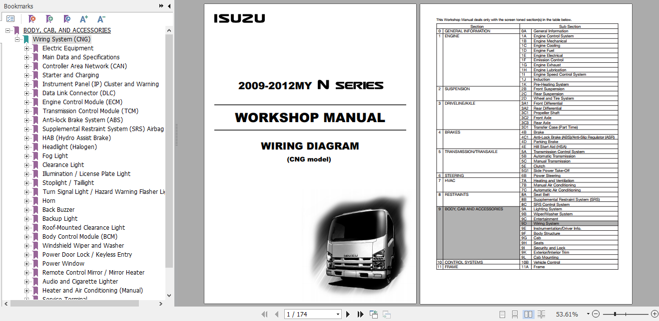Open the Fog Light bookmark
The height and width of the screenshot is (321, 659).
(55, 156)
